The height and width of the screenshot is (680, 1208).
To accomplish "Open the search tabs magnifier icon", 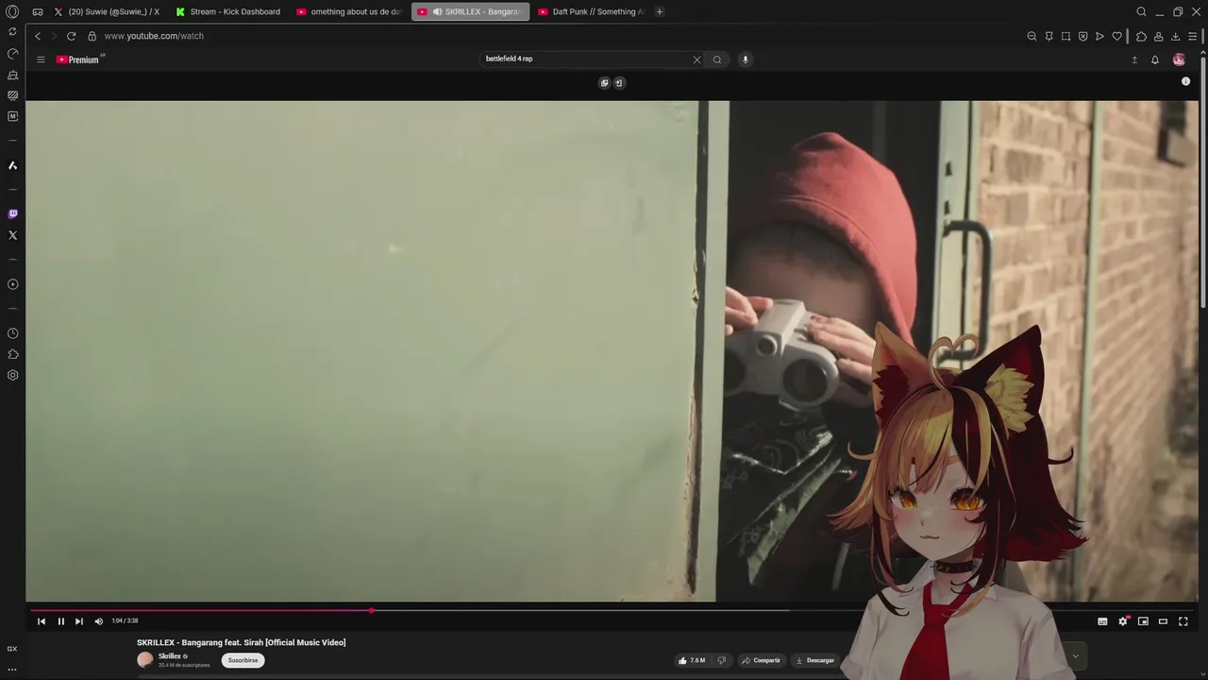I will tap(1141, 12).
